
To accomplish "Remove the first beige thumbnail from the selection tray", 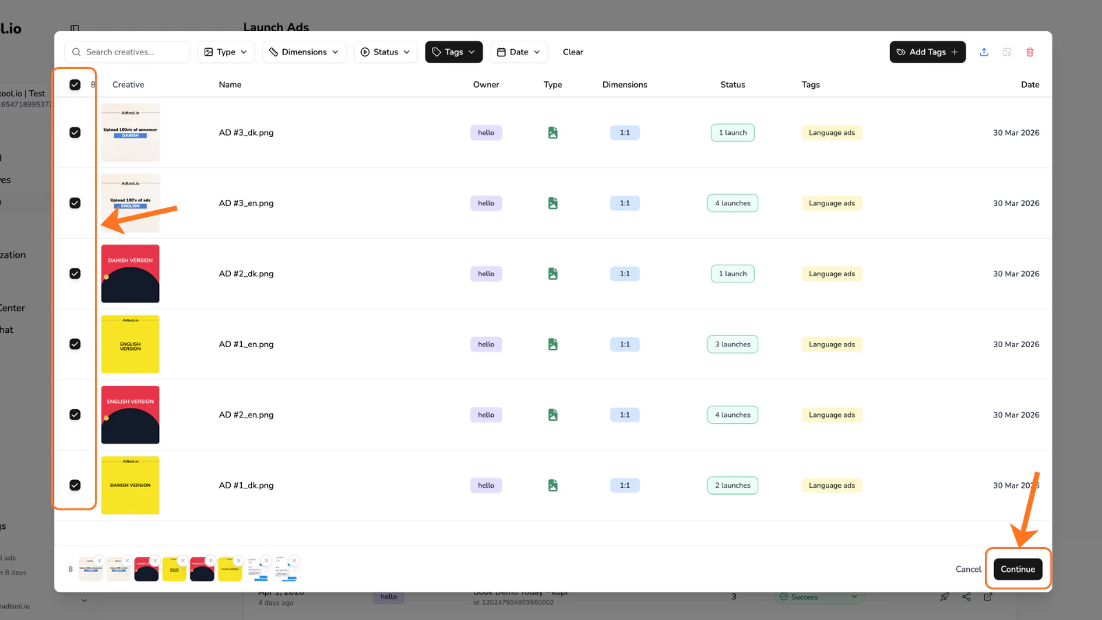I will (x=100, y=560).
